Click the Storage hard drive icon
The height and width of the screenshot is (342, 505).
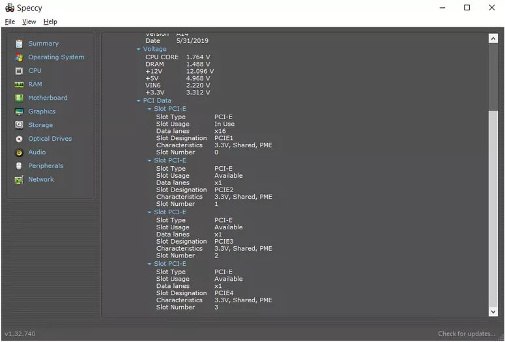pos(19,125)
